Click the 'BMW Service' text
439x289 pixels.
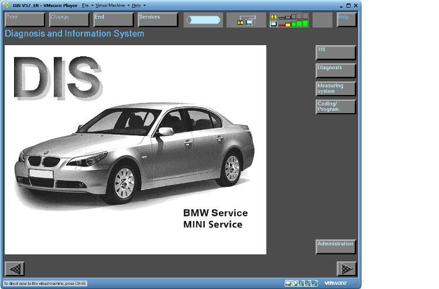point(215,213)
